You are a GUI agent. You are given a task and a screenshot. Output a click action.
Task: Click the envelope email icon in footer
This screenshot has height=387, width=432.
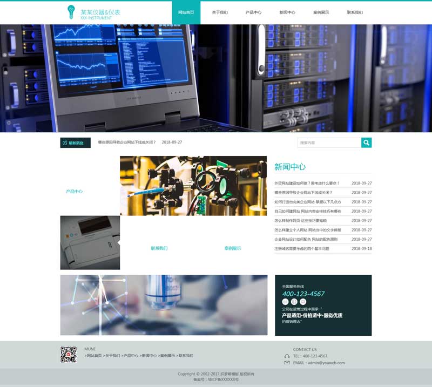coord(287,363)
